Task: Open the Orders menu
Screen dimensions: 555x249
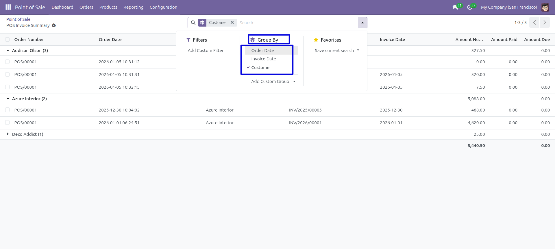Action: pyautogui.click(x=86, y=7)
